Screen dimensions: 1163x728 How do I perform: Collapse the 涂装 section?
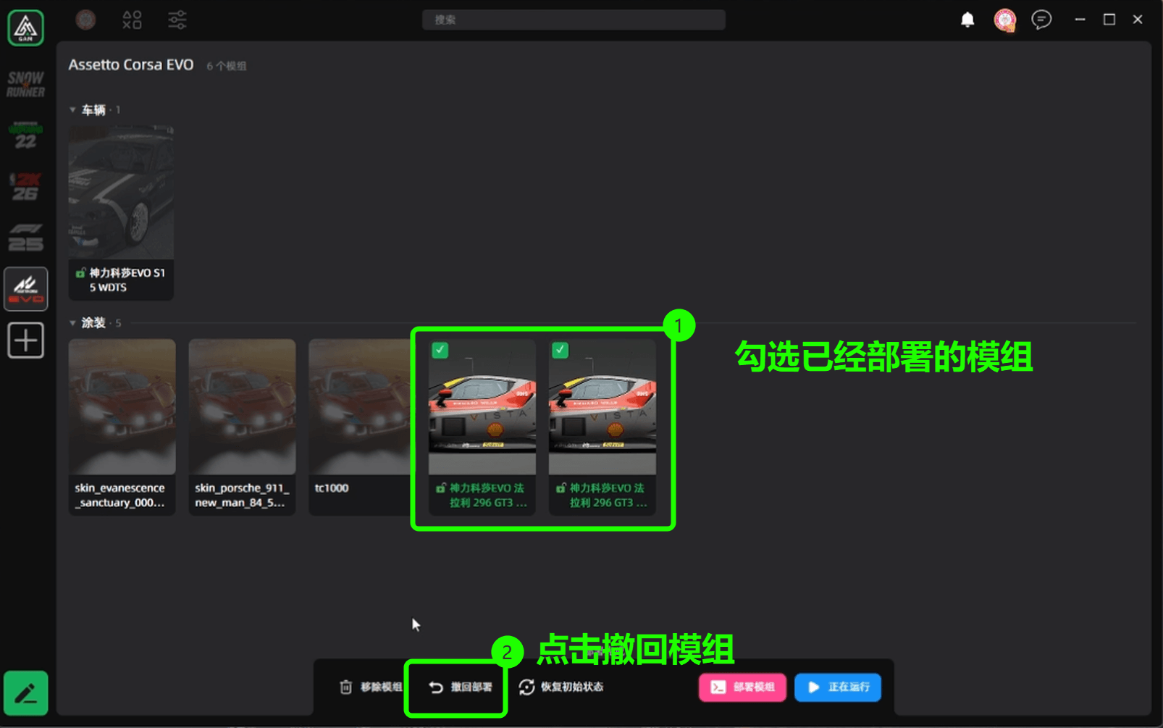point(73,323)
